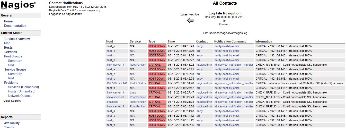Open Services in the Current Status menu
Image resolution: width=346 pixels, height=128 pixels.
point(11,52)
